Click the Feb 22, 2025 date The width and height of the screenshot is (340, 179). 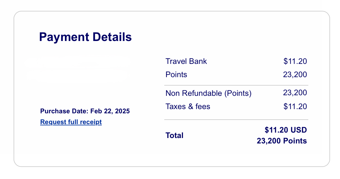click(110, 111)
